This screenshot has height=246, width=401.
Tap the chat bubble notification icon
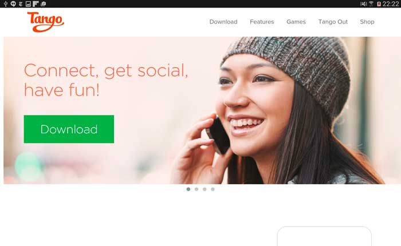[13, 4]
